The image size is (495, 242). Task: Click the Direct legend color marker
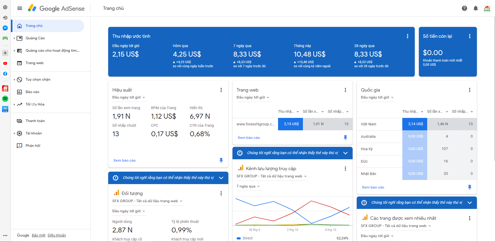pos(239,238)
